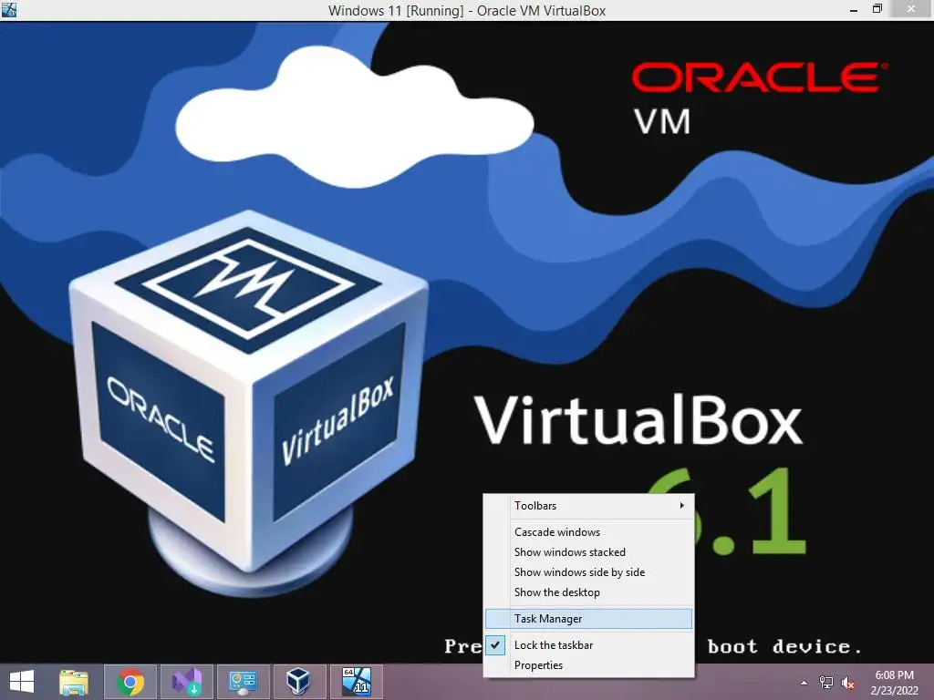Viewport: 934px width, 700px height.
Task: Toggle Lock the taskbar option
Action: tap(588, 645)
